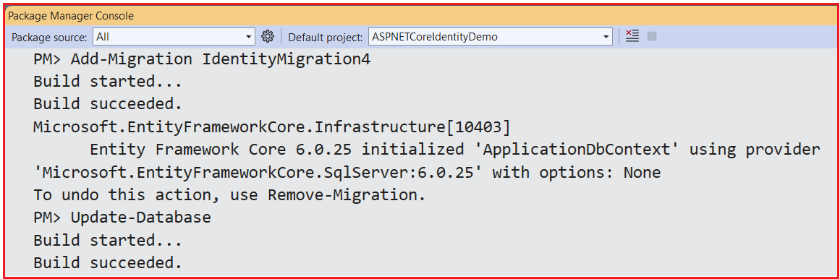The width and height of the screenshot is (840, 279).
Task: Click 'Microsoft.EntityFrameworkCore.Infrastructure[10403]' line
Action: click(272, 127)
